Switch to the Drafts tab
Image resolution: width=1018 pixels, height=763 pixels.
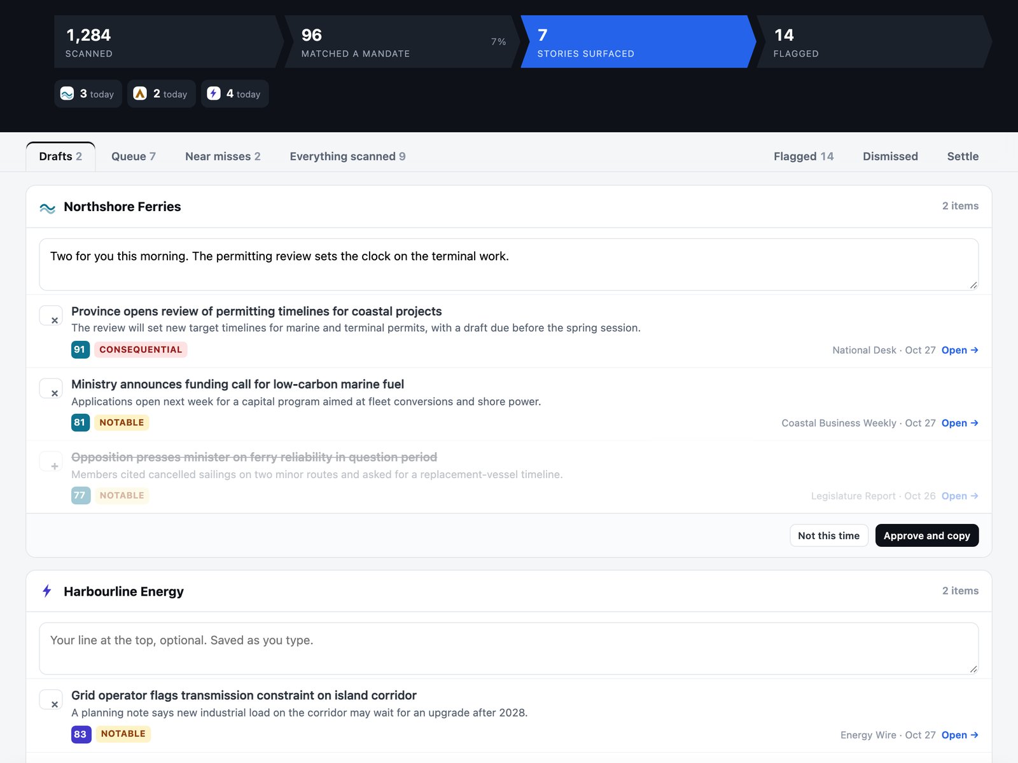[x=60, y=156]
